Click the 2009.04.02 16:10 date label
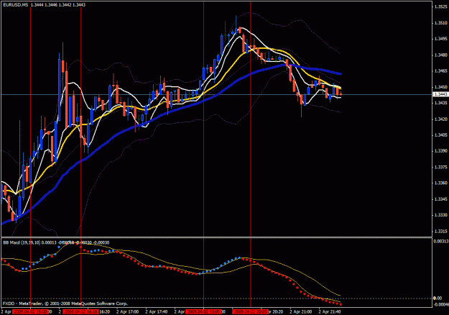449x315 pixels. click(80, 311)
